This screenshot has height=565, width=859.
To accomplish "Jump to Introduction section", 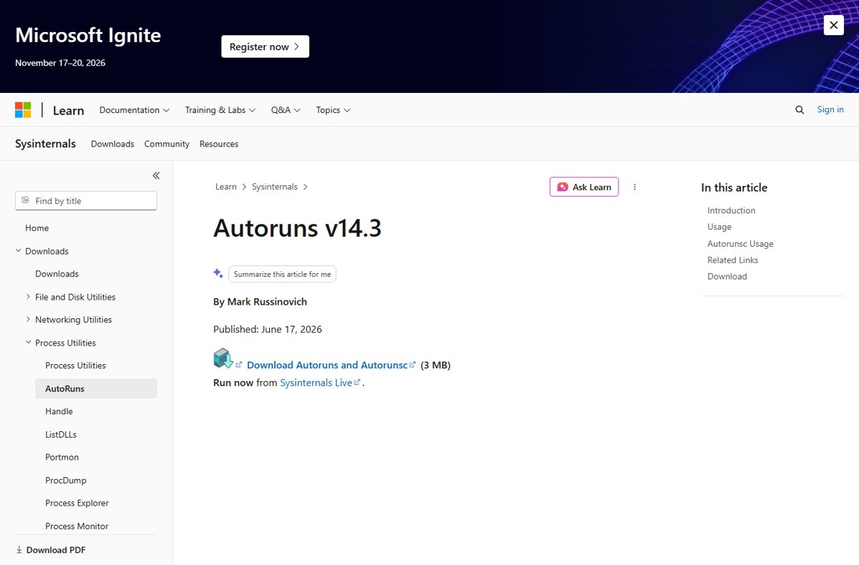I will (x=732, y=210).
